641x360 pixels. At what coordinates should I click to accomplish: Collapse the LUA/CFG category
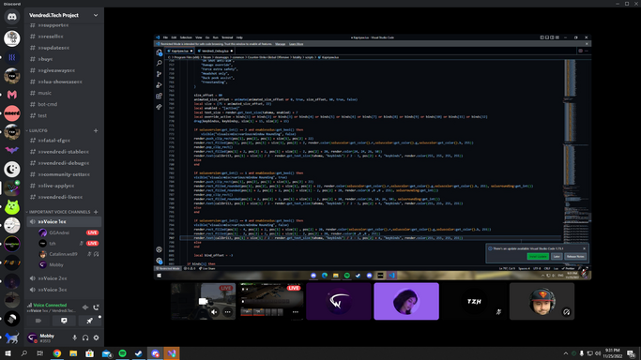(x=38, y=130)
